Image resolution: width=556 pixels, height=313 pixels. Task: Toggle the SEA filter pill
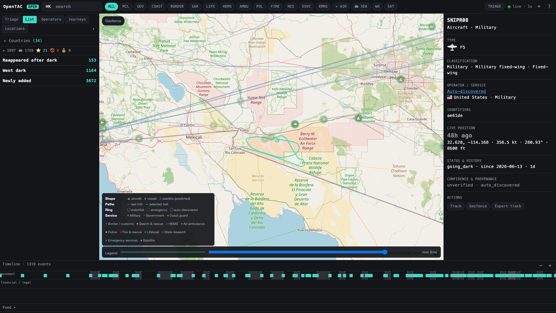[x=361, y=6]
